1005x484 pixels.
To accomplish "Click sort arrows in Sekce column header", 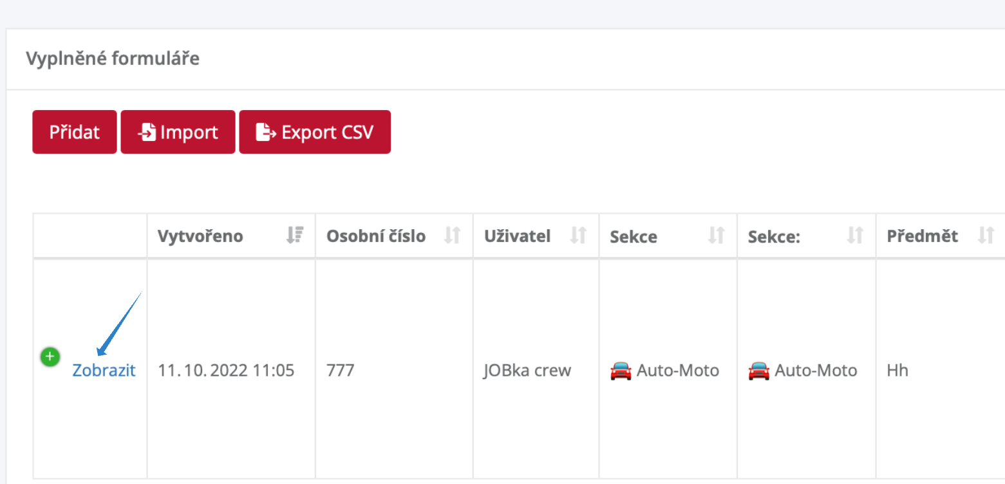I will [717, 236].
